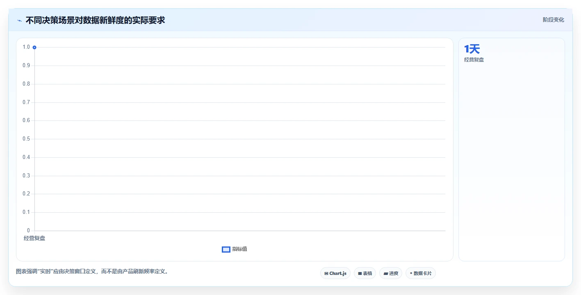Click the 1天 value in the card

point(472,49)
